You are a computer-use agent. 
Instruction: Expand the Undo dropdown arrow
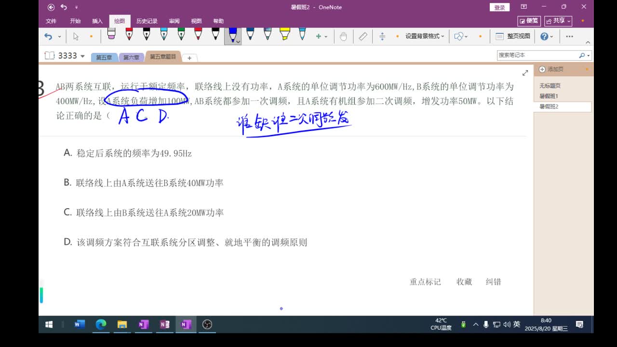tap(59, 37)
